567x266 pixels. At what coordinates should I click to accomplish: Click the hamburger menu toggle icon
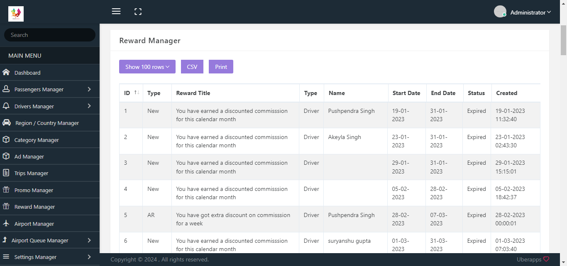(116, 12)
